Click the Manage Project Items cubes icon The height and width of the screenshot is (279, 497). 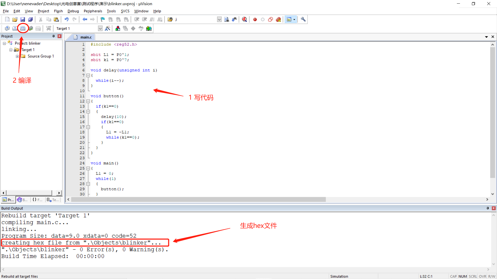(118, 28)
